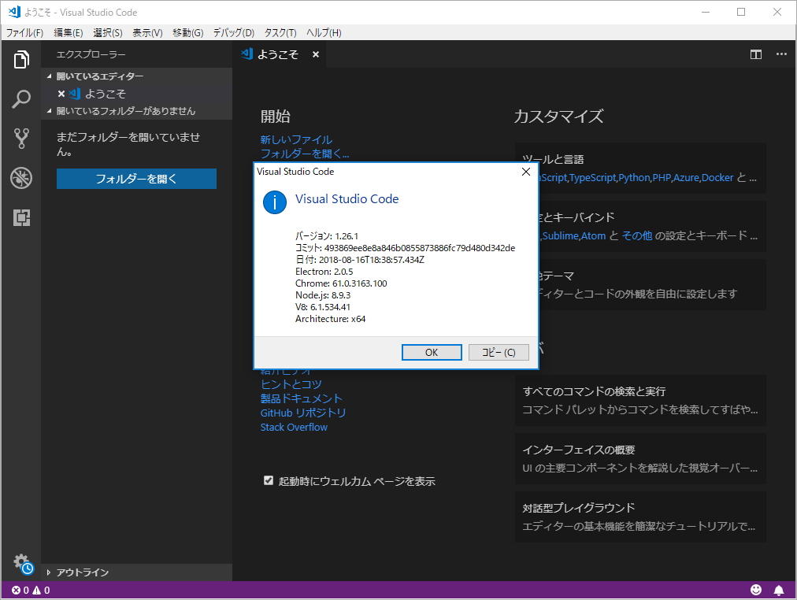The width and height of the screenshot is (797, 600).
Task: Select the Source Control icon
Action: [21, 139]
